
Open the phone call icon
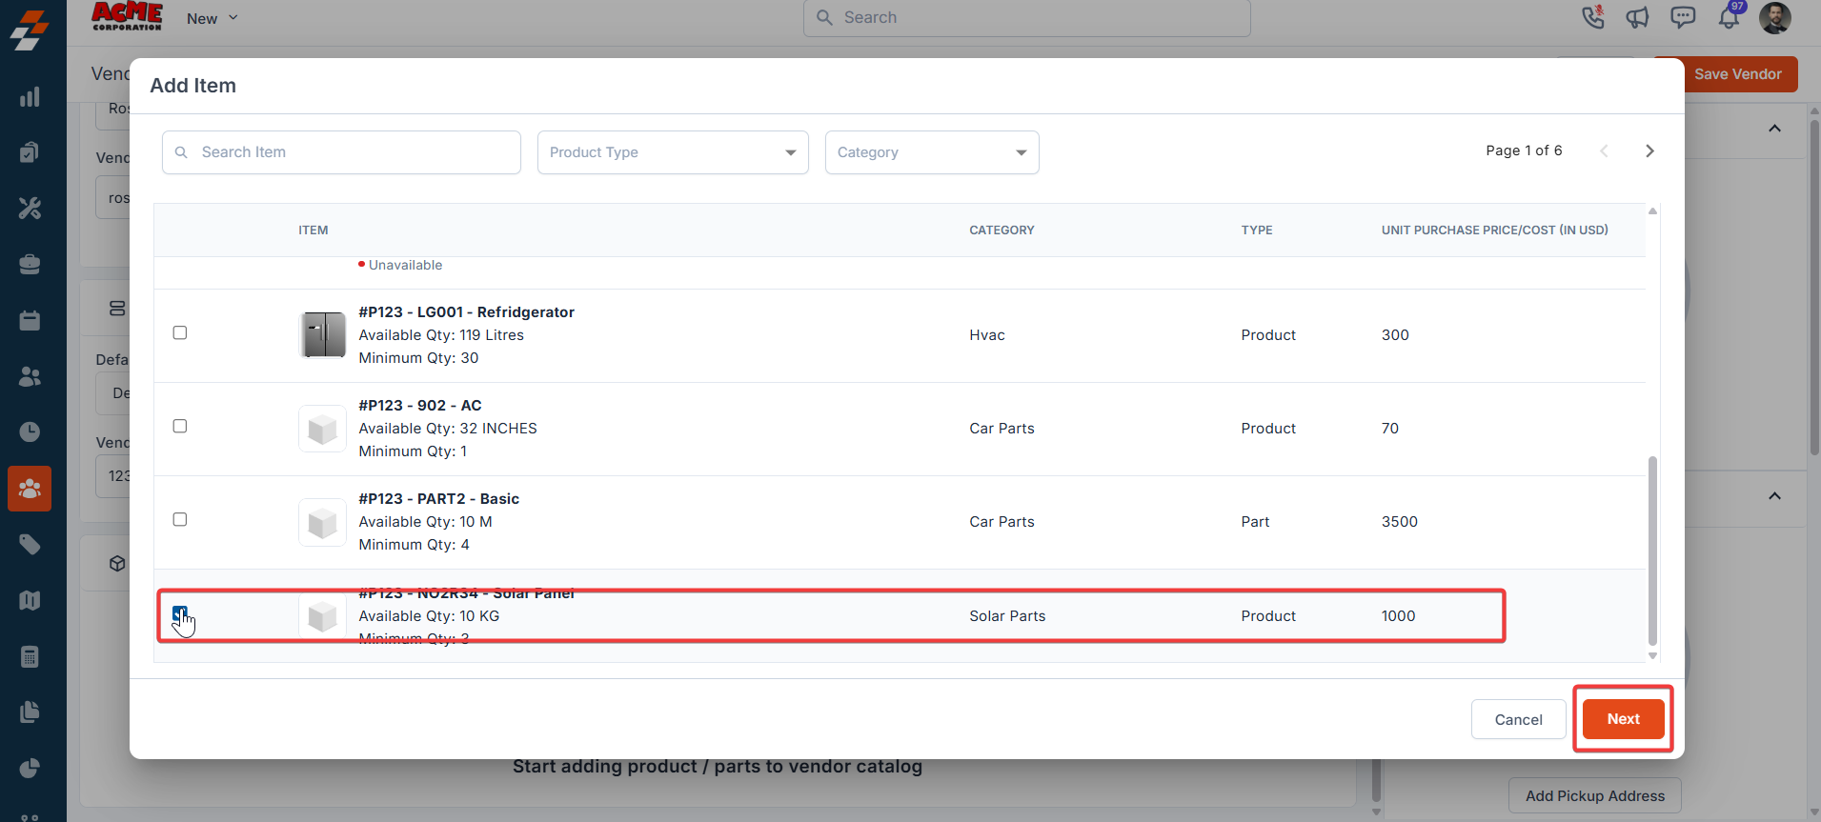pyautogui.click(x=1593, y=17)
